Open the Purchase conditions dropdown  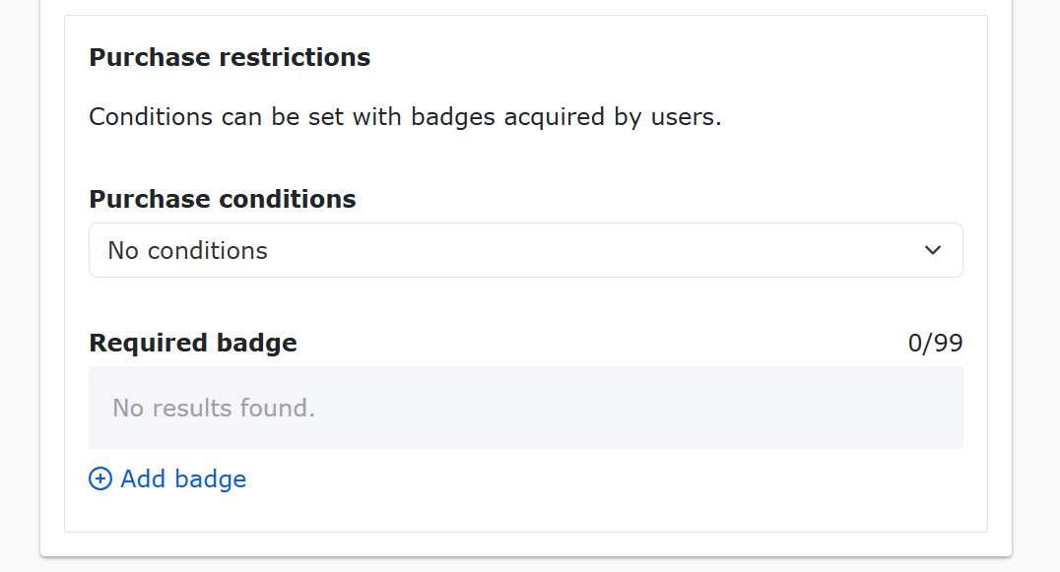point(525,250)
